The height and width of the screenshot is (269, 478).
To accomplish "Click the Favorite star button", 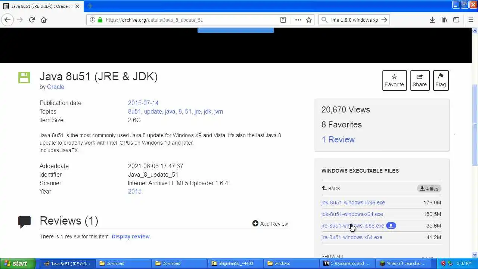I will (x=394, y=80).
